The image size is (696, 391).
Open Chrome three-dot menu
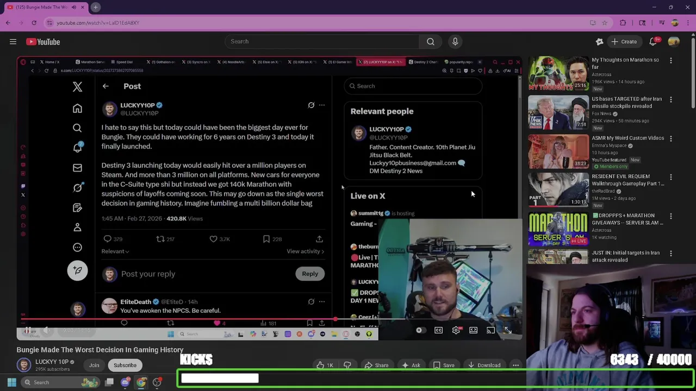[687, 23]
